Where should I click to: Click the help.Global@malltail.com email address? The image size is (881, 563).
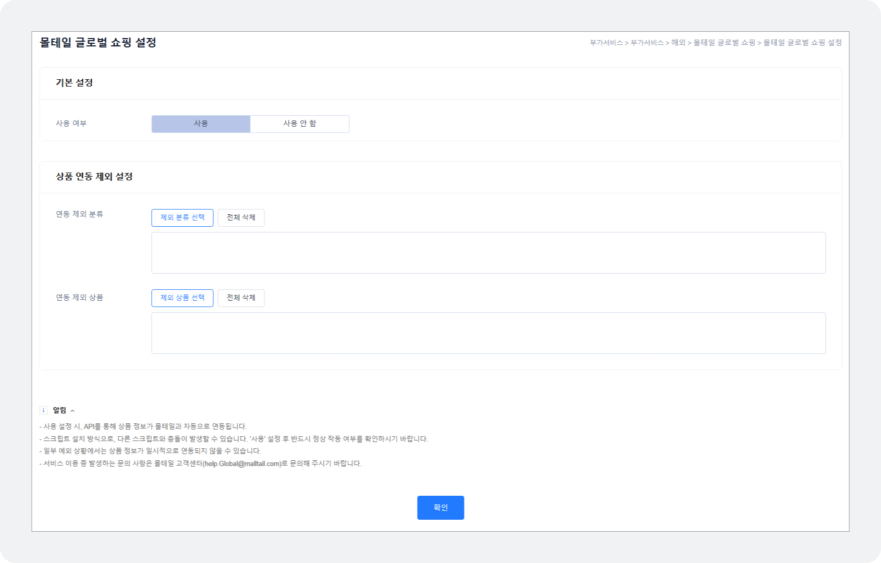(x=242, y=463)
